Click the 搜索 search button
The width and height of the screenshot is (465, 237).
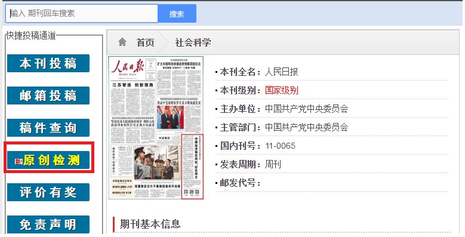click(x=177, y=13)
